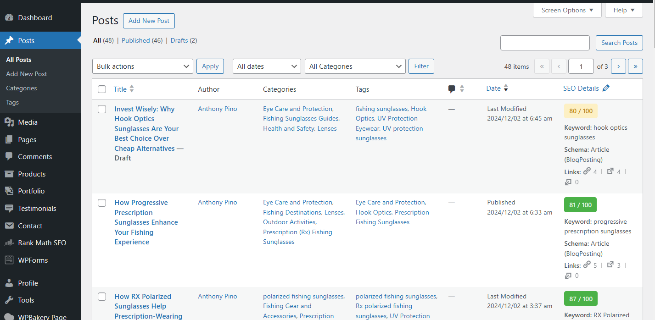Image resolution: width=655 pixels, height=320 pixels.
Task: Click the Posts pushpin icon
Action: click(9, 41)
